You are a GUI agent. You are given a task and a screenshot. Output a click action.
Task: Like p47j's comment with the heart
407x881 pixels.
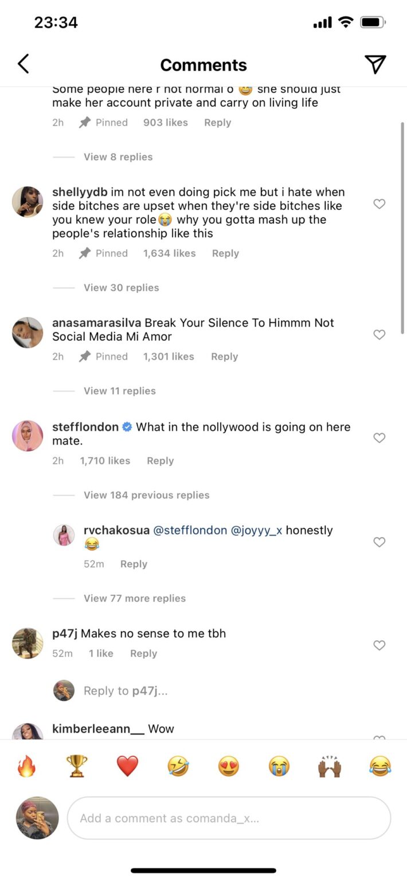click(379, 645)
